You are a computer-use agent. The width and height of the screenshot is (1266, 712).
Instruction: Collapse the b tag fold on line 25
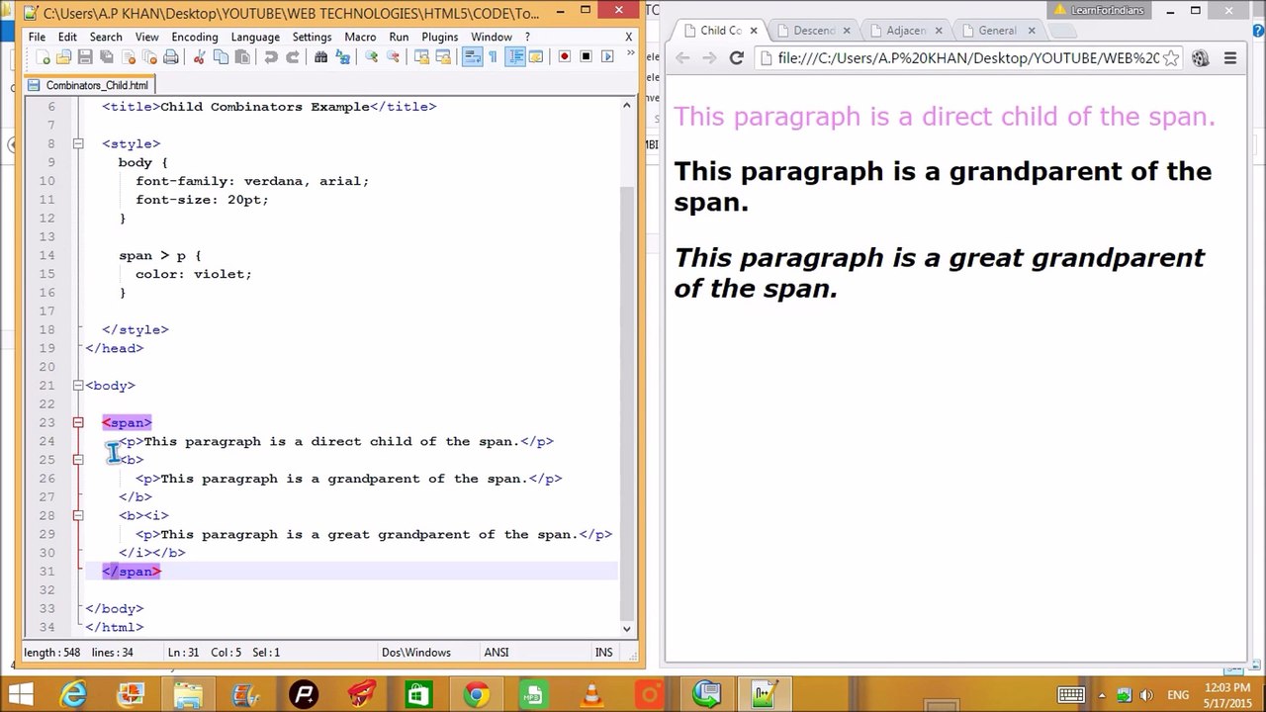[78, 460]
